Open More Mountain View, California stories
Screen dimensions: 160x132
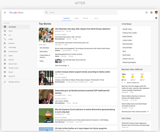(x=135, y=111)
